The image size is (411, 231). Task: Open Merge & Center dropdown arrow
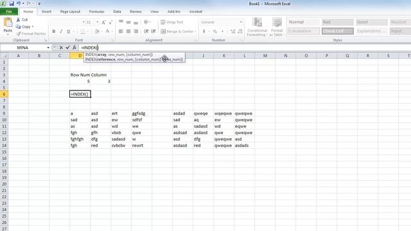click(195, 31)
